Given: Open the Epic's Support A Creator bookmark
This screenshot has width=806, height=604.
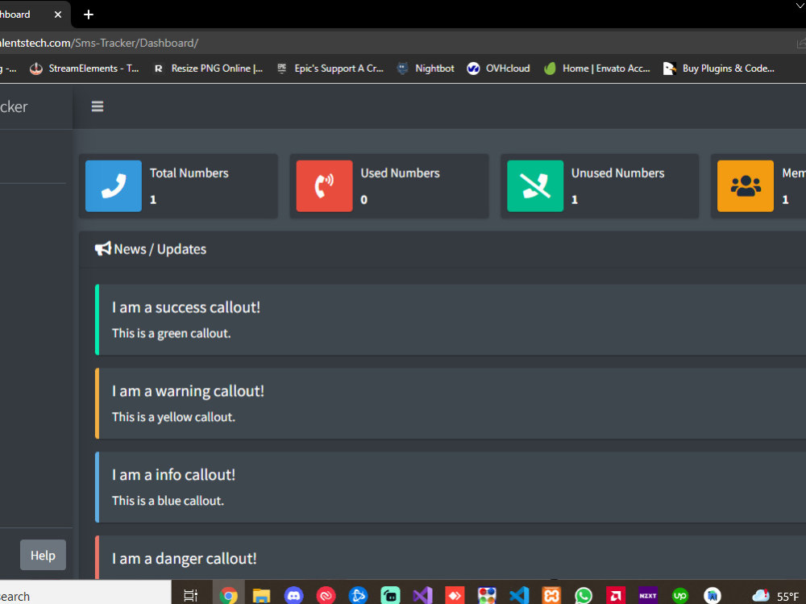Looking at the screenshot, I should pyautogui.click(x=330, y=69).
